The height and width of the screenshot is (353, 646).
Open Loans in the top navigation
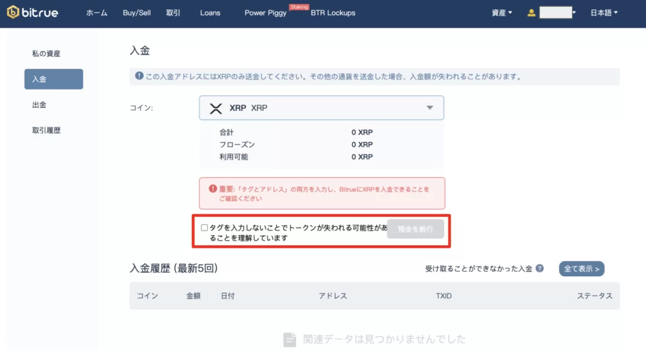[210, 13]
